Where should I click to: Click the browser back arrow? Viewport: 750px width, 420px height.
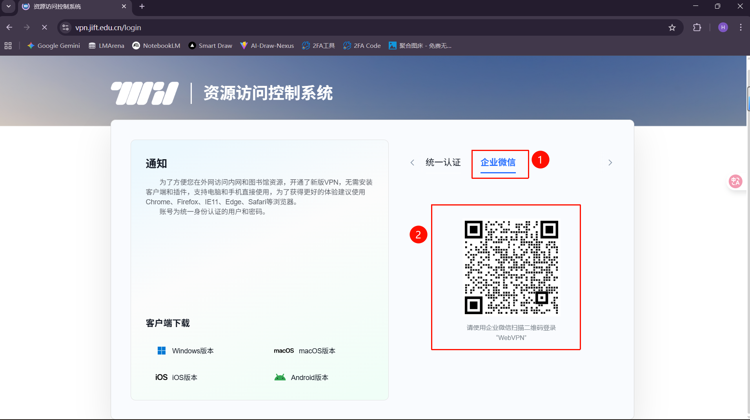pos(9,27)
